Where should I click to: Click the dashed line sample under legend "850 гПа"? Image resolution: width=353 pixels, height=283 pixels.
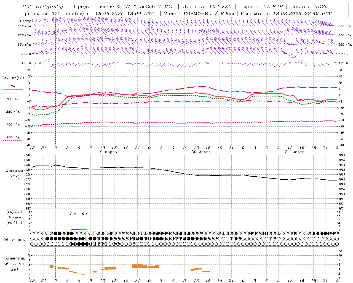tap(12, 115)
